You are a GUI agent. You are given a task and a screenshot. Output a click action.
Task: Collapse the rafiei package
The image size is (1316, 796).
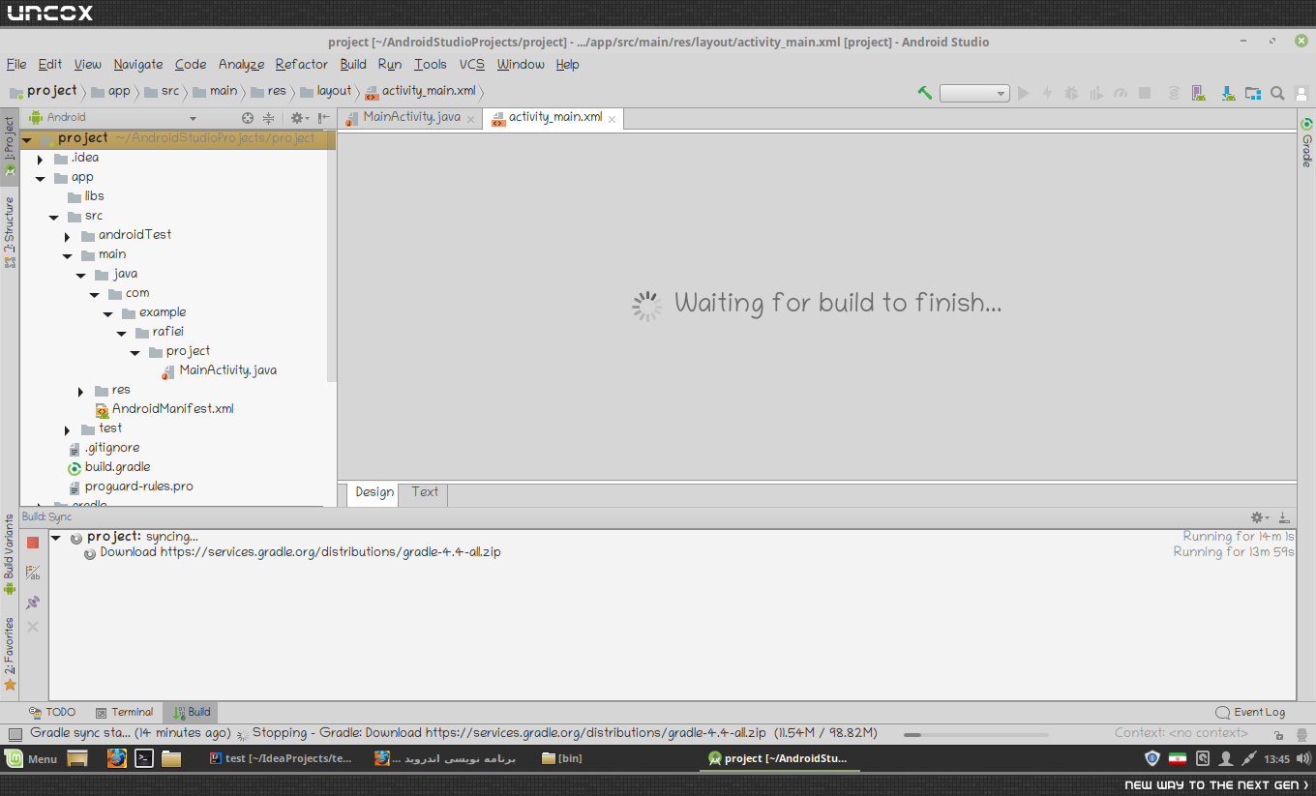121,333
